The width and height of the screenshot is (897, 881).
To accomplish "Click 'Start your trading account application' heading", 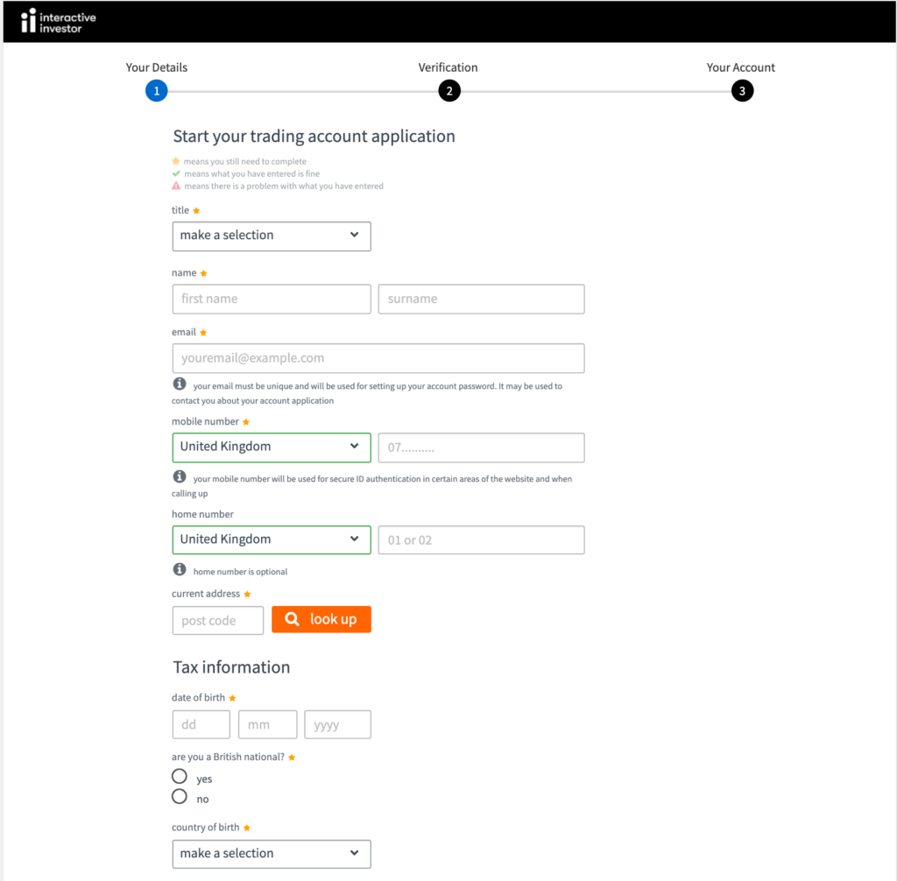I will [314, 137].
